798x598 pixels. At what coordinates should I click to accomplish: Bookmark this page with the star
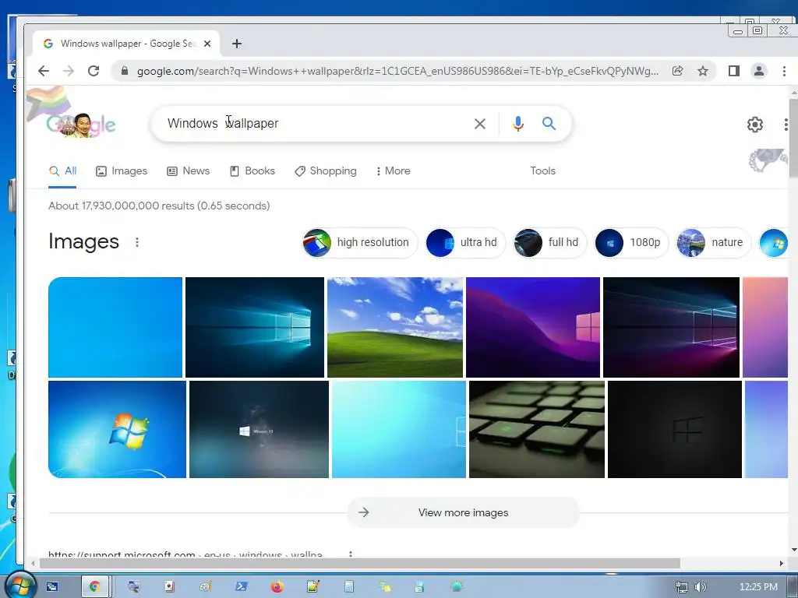click(x=703, y=71)
